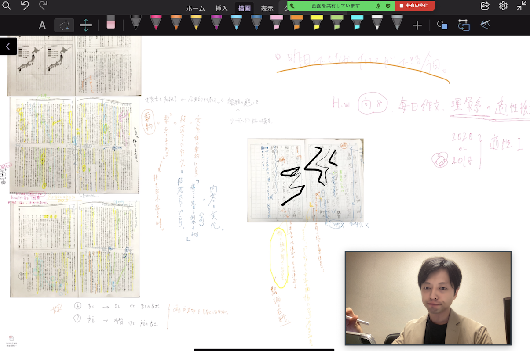Toggle the ink replay/math tool
530x351 pixels.
pos(485,24)
